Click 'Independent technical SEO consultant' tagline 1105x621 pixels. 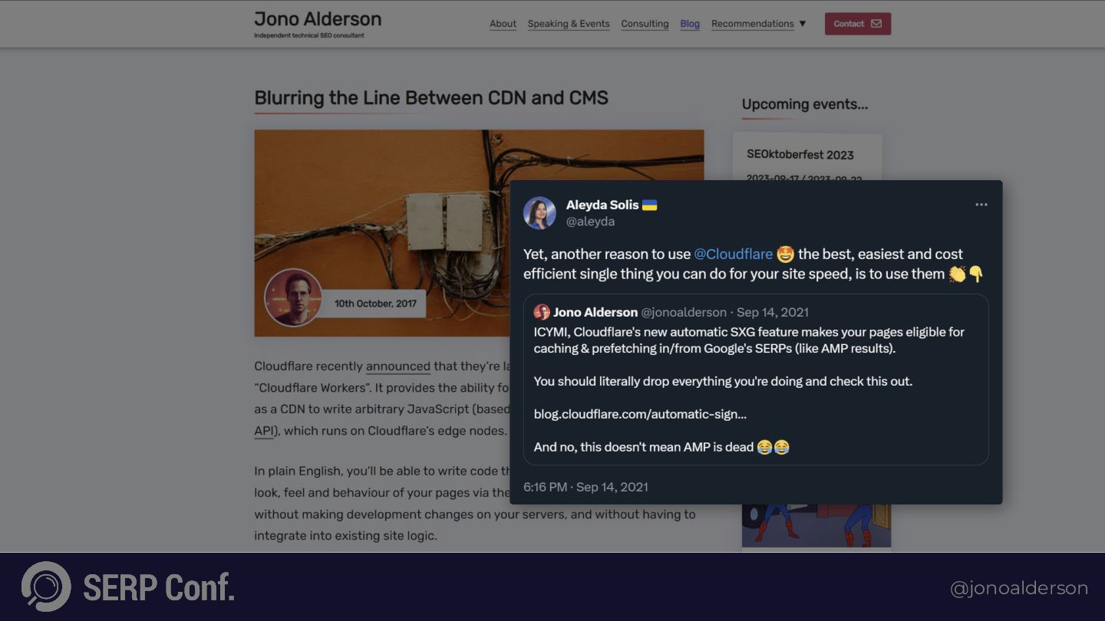309,35
